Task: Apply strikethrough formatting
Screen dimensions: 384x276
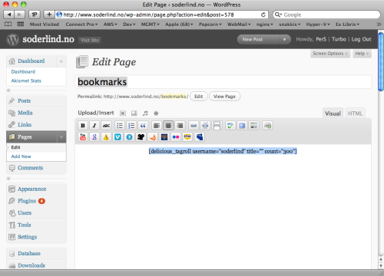Action: [106, 126]
